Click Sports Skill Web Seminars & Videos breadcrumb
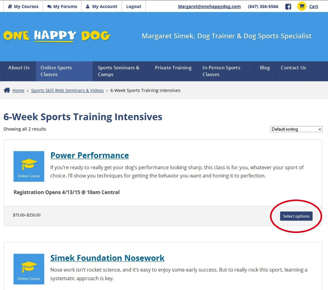The height and width of the screenshot is (290, 328). [67, 90]
